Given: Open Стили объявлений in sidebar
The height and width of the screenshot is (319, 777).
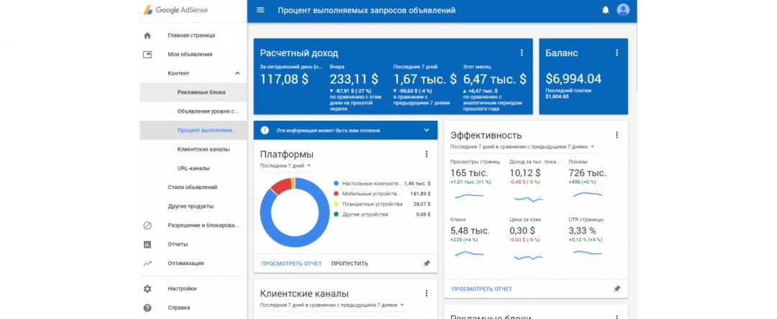Looking at the screenshot, I should 194,188.
